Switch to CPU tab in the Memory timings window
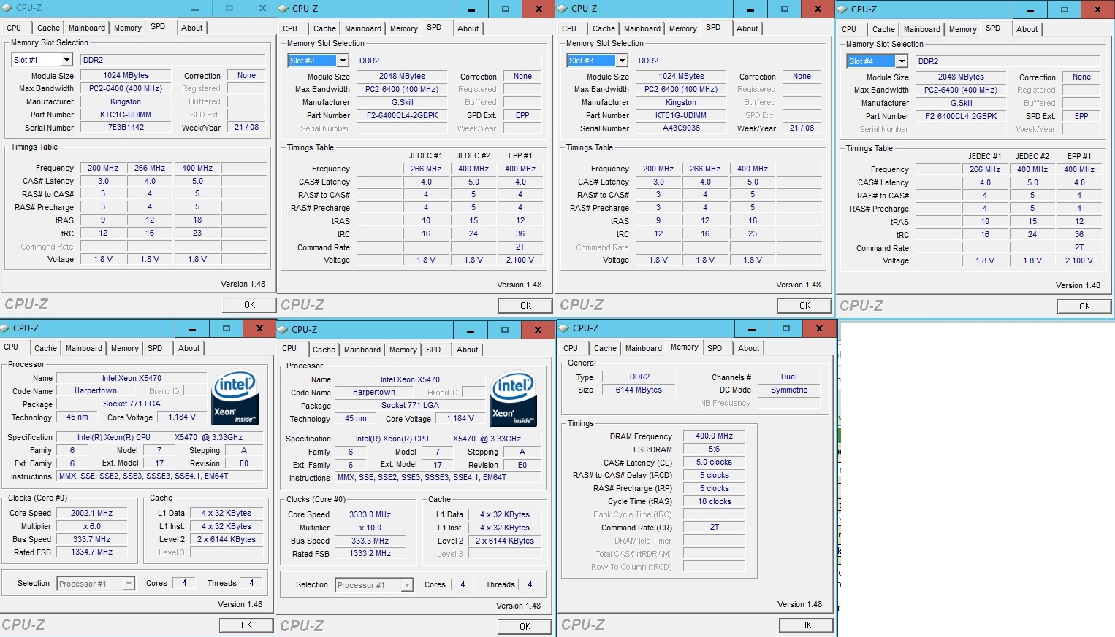1115x637 pixels. click(x=571, y=348)
